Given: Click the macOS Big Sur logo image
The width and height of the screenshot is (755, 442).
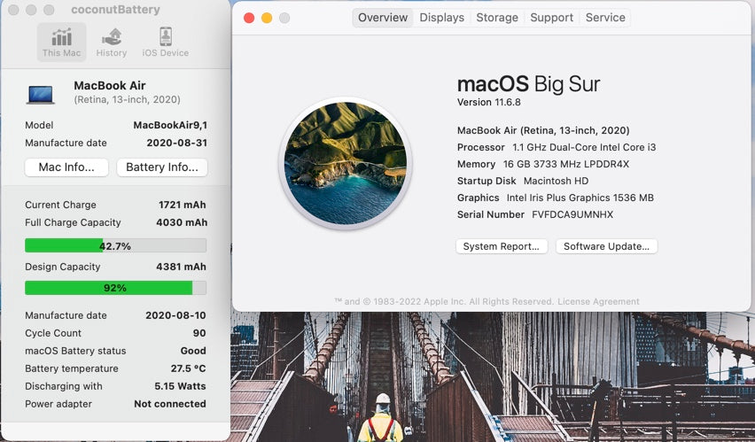Looking at the screenshot, I should point(346,164).
